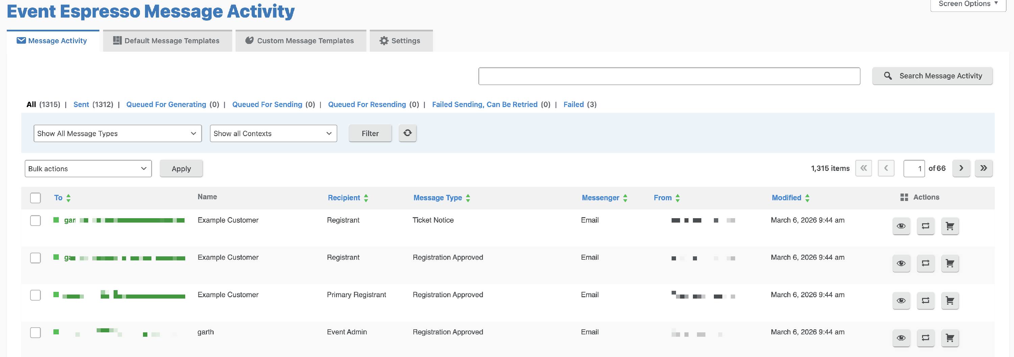This screenshot has width=1014, height=357.
Task: Select the checkbox for the garth Event Admin row
Action: click(35, 333)
